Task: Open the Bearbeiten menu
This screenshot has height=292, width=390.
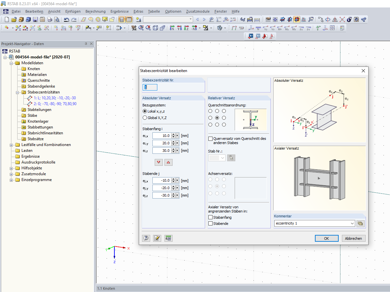Action: click(x=34, y=11)
